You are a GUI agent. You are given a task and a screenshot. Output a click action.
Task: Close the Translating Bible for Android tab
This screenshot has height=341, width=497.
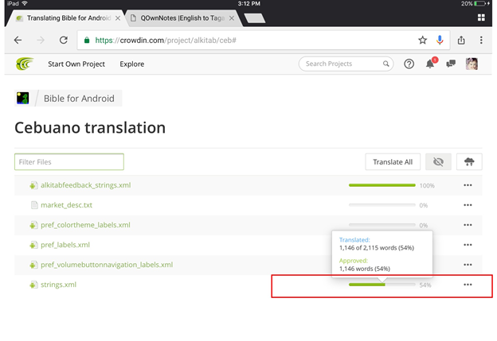118,18
